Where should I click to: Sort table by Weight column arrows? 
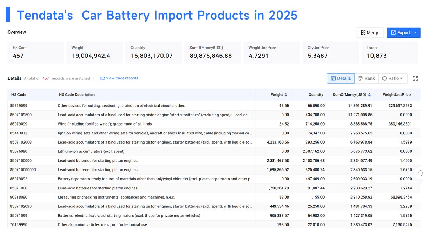coord(286,95)
